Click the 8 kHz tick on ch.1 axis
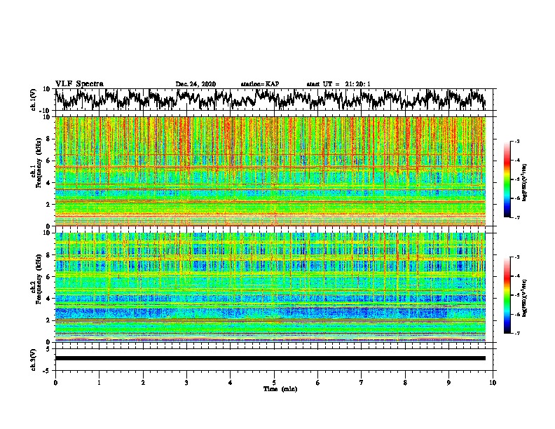Screen dimensions: 555x429 point(48,139)
